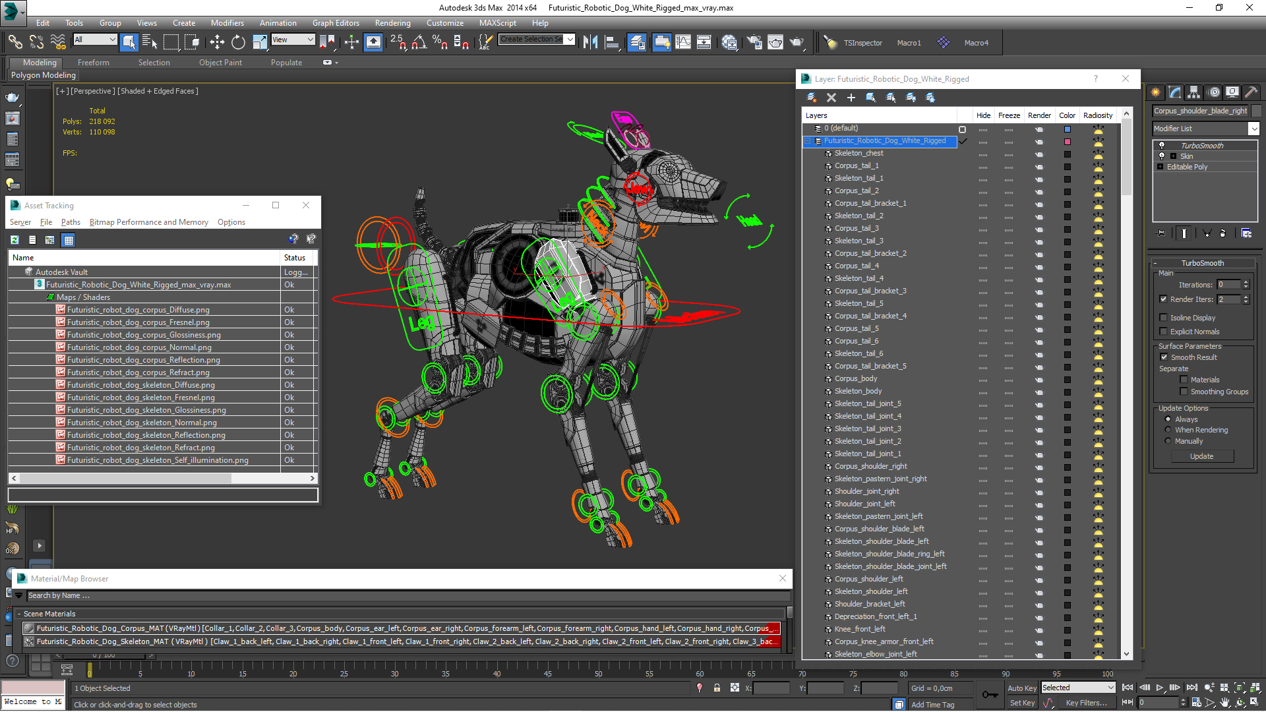Check Separate by Materials

click(x=1184, y=379)
